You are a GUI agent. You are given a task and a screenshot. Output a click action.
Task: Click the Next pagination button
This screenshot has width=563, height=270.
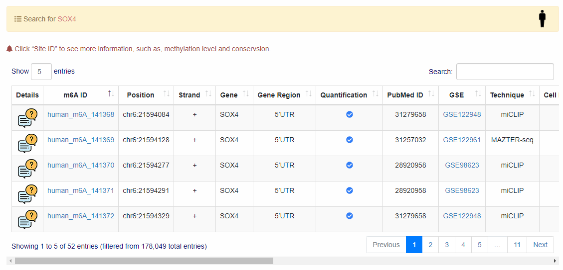coord(540,245)
